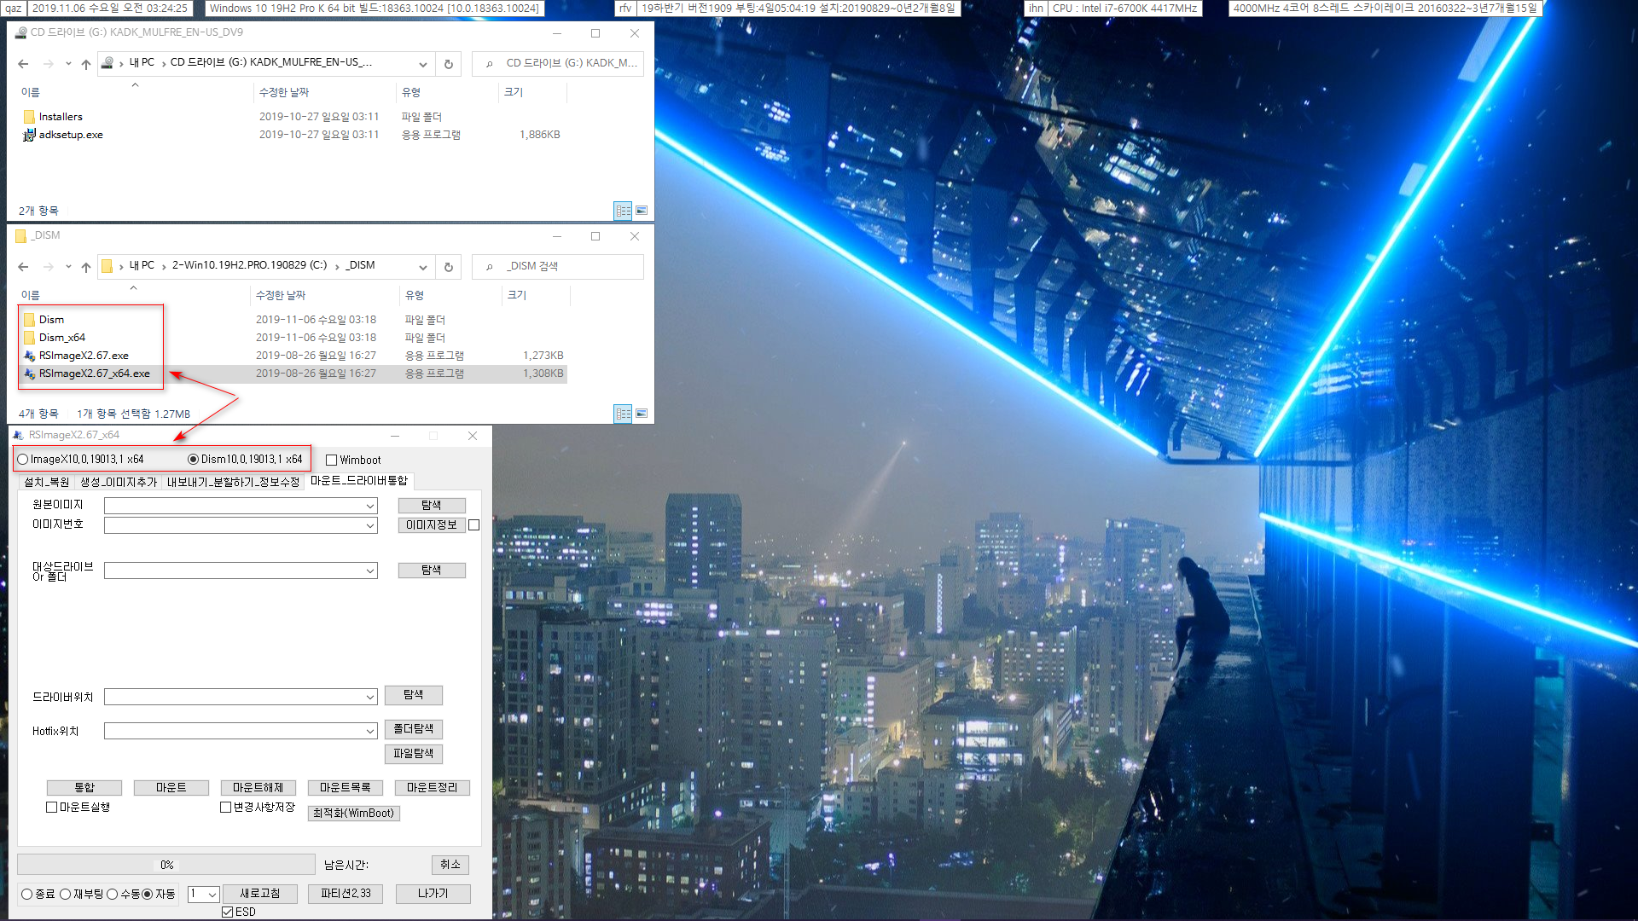Image resolution: width=1638 pixels, height=921 pixels.
Task: Select adksetup.exe icon in CD drive window
Action: point(29,135)
